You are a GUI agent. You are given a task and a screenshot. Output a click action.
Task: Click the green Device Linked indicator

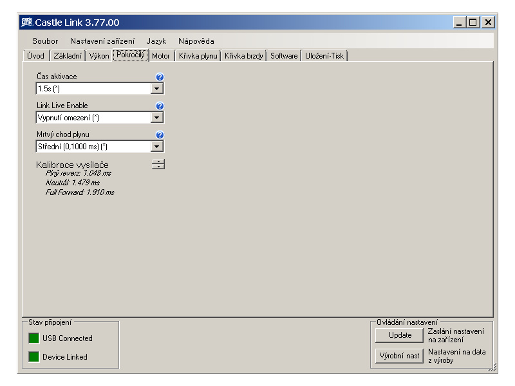33,357
